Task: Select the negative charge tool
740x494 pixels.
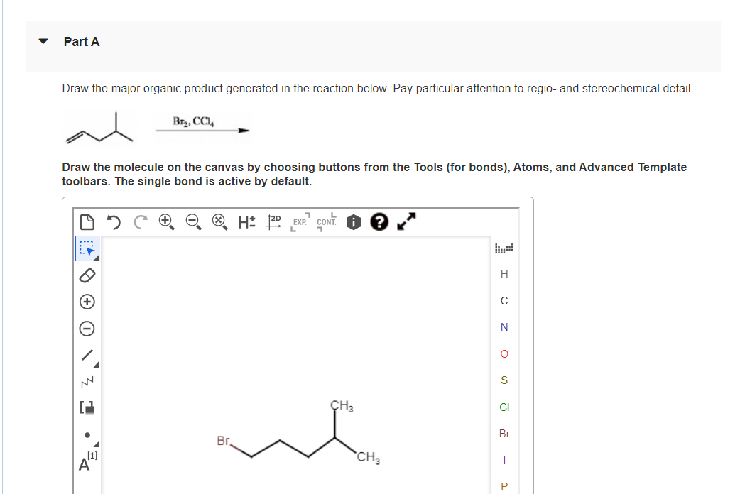Action: (x=87, y=329)
